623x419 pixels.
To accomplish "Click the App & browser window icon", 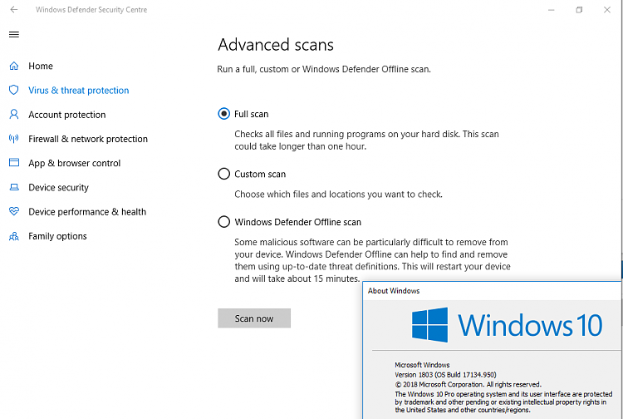I will (14, 163).
